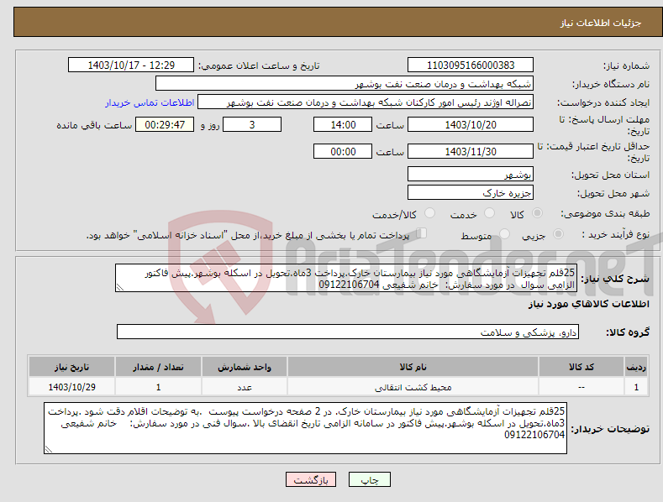Screen dimensions: 663x502
Task: Open the اطلاعات تماس خریدار link
Action: click(150, 102)
